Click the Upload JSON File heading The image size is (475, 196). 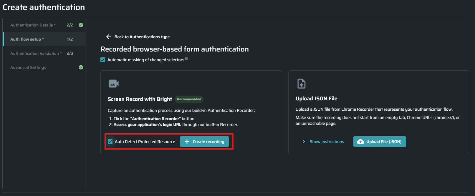coord(317,99)
